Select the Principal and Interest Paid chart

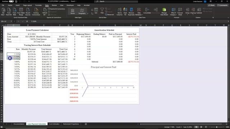click(104, 84)
